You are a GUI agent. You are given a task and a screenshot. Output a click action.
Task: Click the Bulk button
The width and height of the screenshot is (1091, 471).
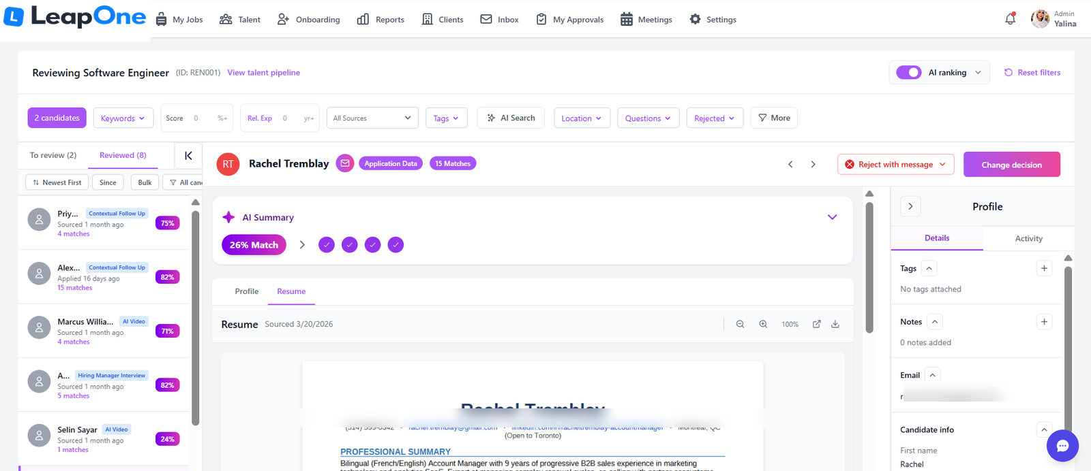145,182
